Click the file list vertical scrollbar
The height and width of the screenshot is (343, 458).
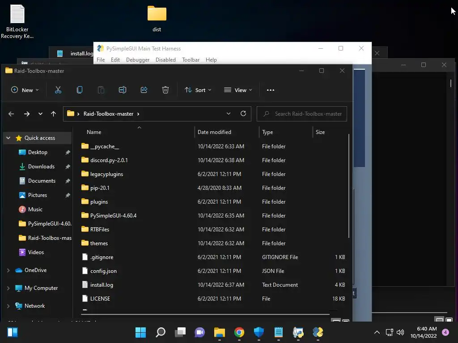(x=349, y=185)
